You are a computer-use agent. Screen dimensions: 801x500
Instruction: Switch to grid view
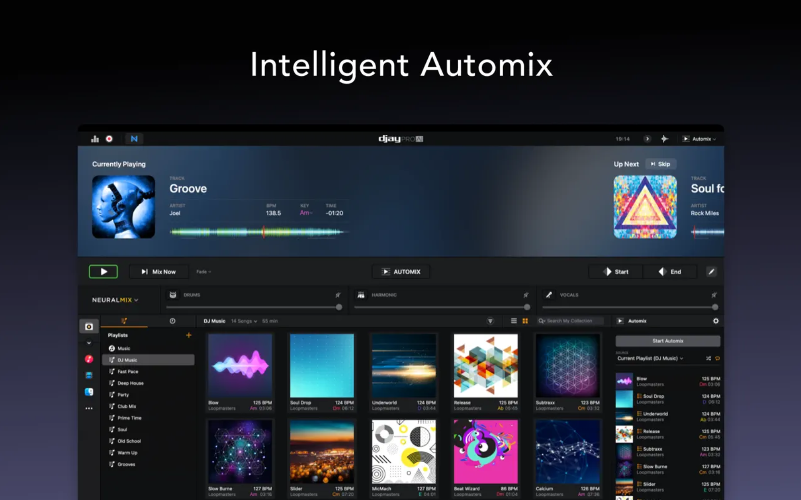click(x=525, y=321)
